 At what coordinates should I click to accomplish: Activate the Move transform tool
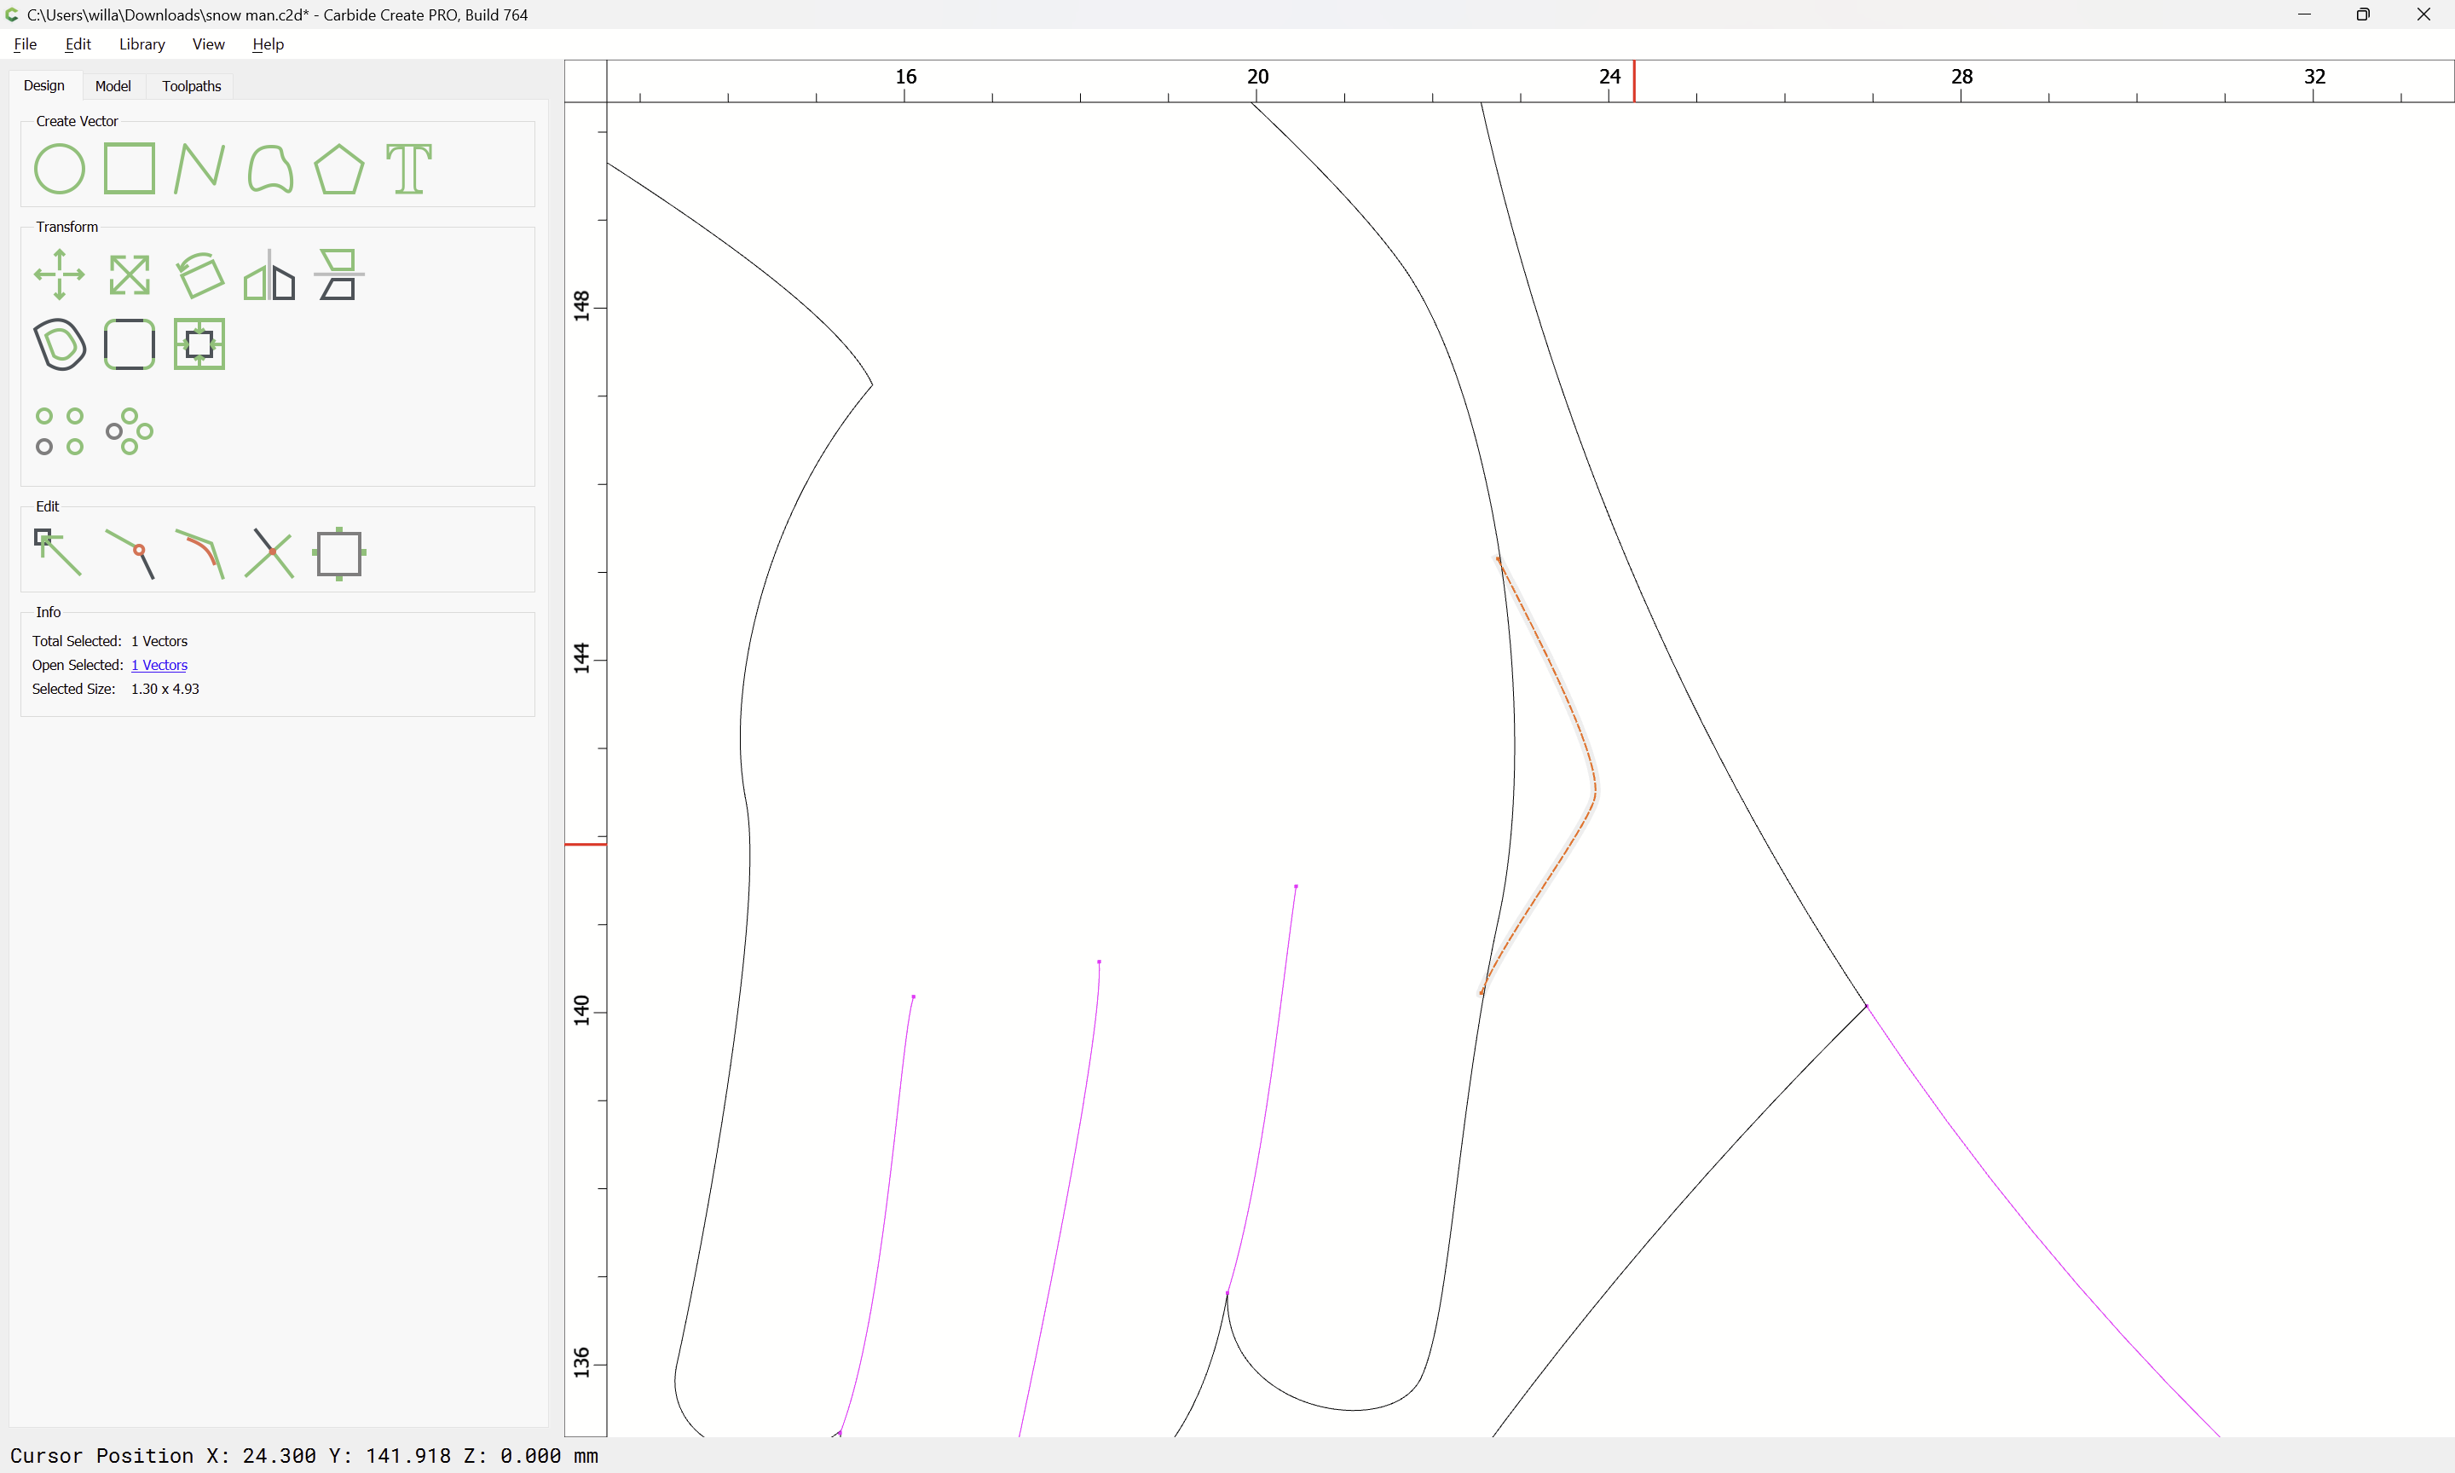pyautogui.click(x=60, y=274)
